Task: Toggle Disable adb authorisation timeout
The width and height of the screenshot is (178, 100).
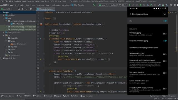Action: 165,61
